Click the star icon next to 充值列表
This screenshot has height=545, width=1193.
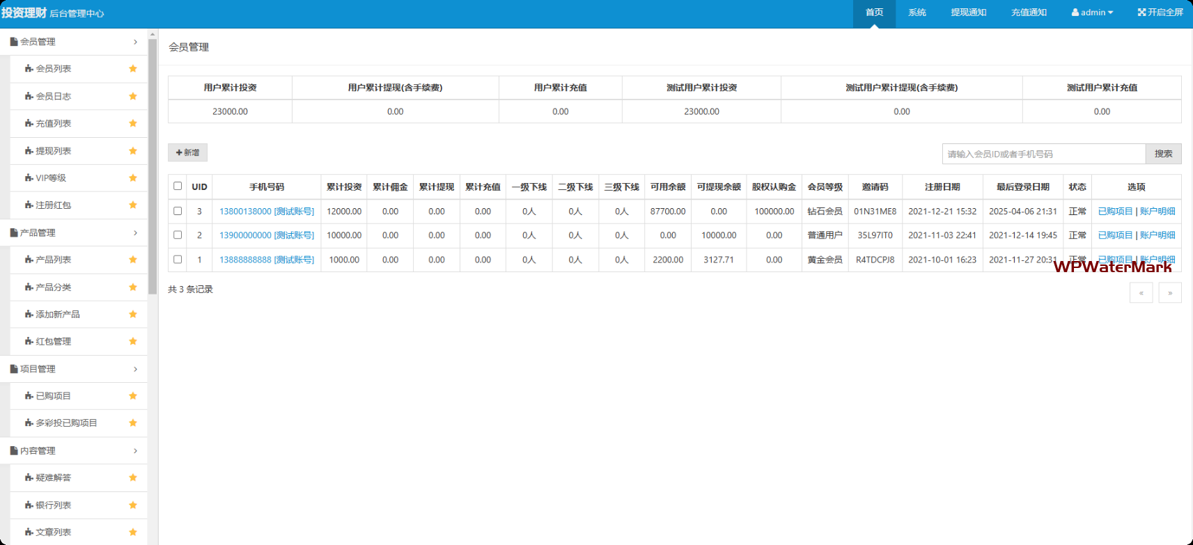point(133,123)
